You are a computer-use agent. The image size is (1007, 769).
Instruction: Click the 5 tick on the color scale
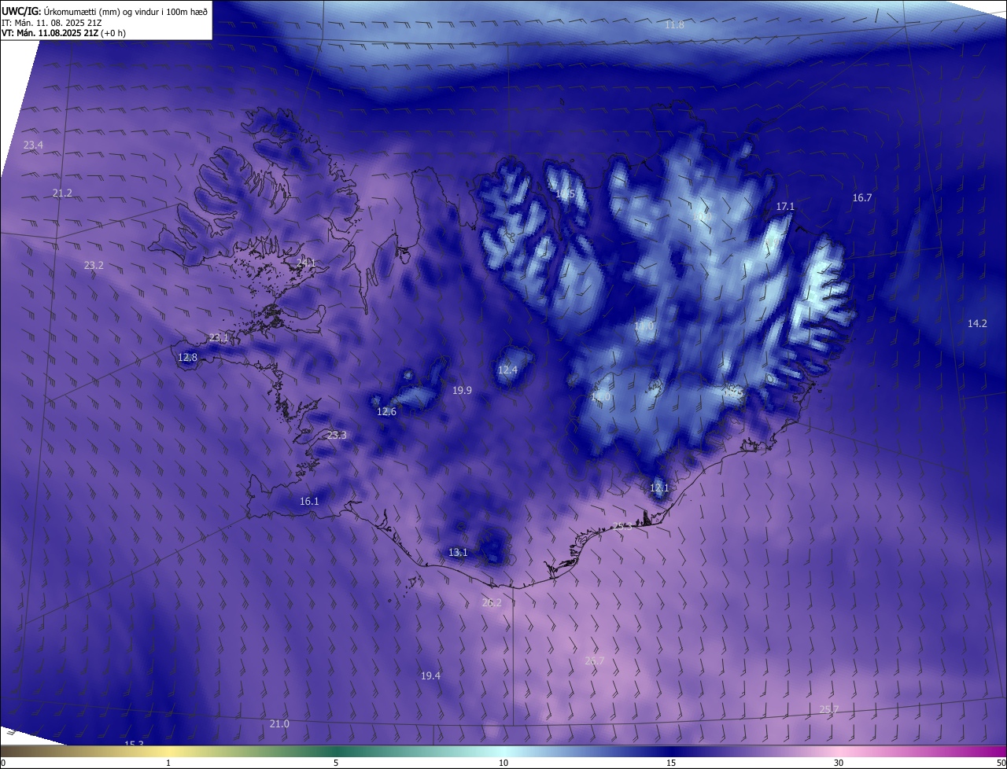(x=336, y=763)
